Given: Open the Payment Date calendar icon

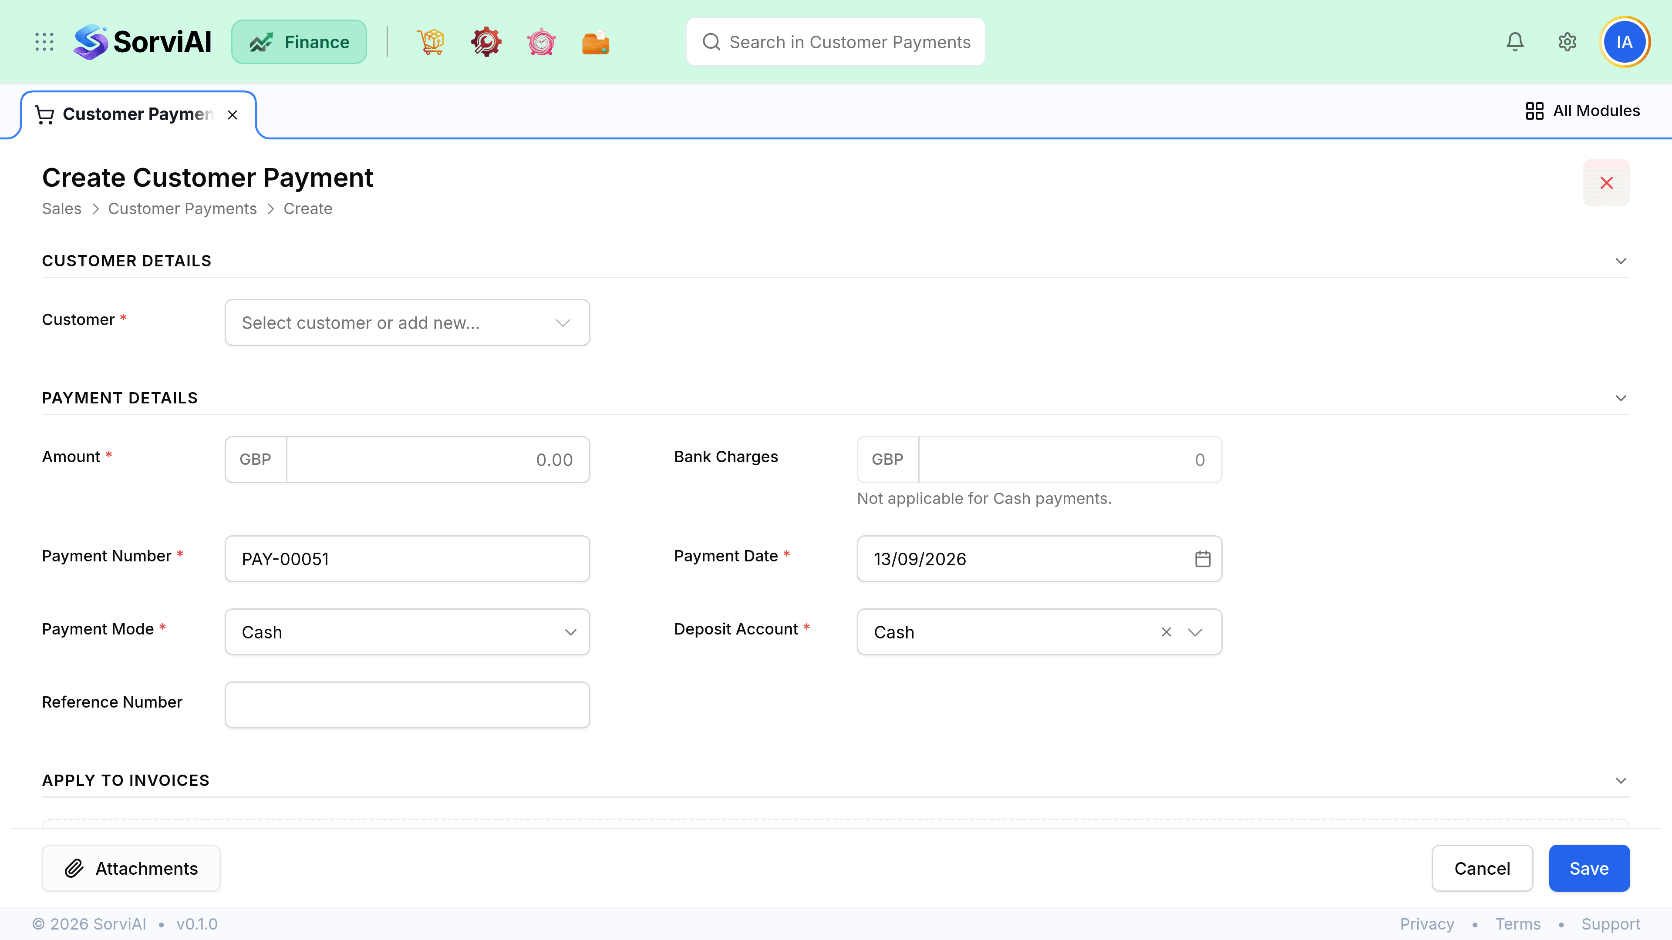Looking at the screenshot, I should pos(1203,558).
